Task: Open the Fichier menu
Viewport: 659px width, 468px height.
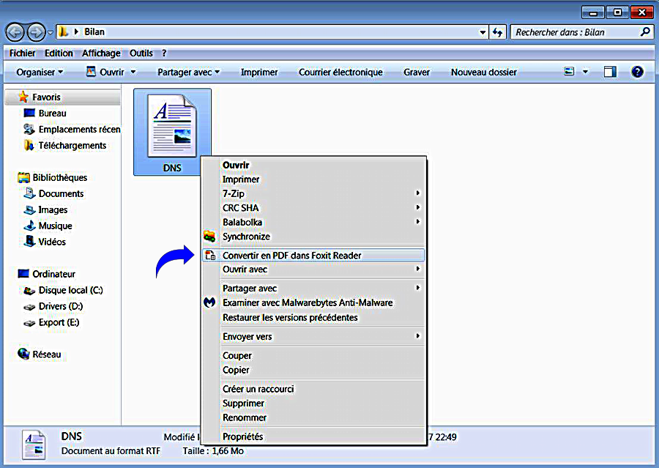Action: pos(22,53)
